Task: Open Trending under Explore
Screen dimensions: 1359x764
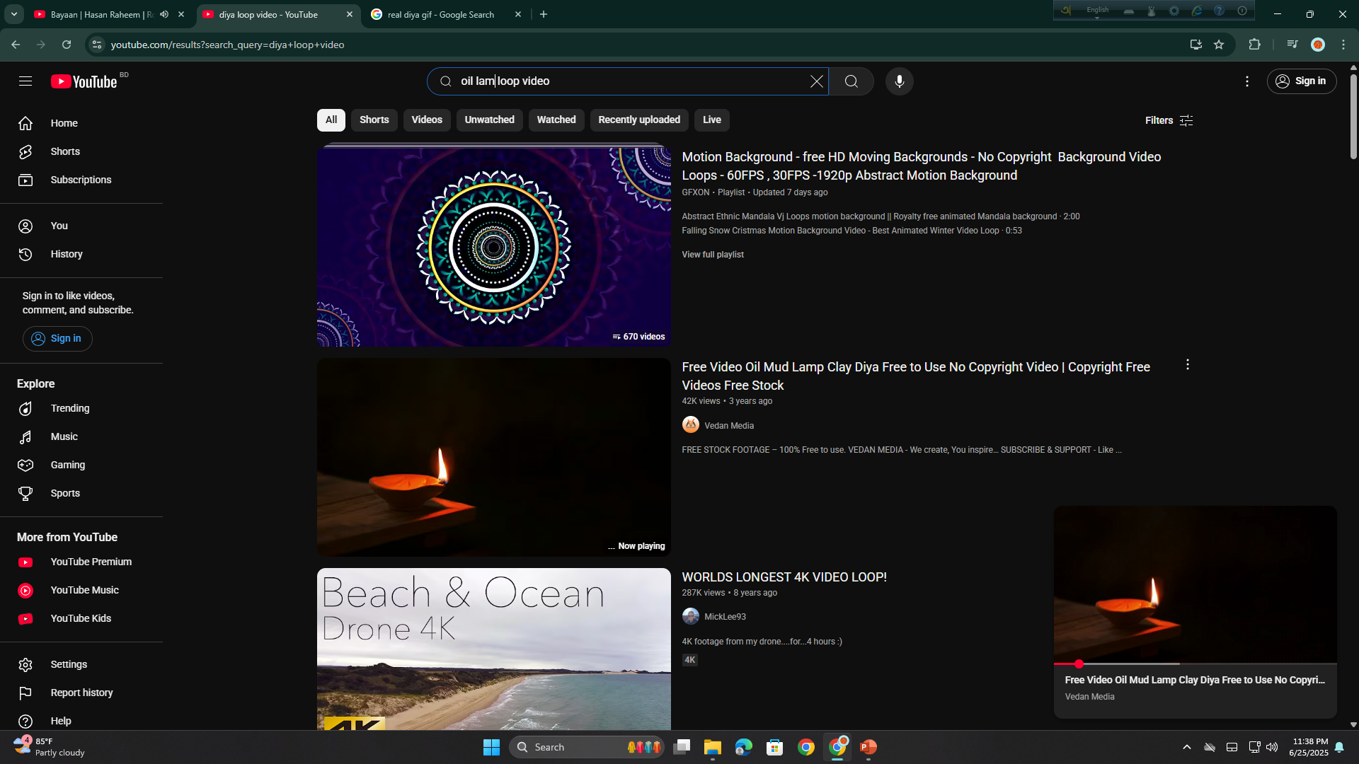Action: click(81, 408)
